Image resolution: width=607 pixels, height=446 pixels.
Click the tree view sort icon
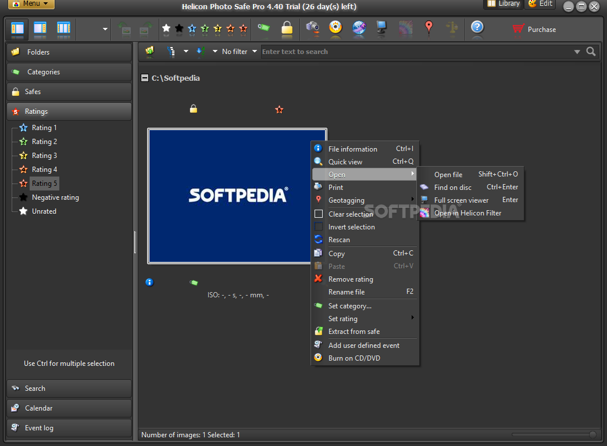coord(171,52)
